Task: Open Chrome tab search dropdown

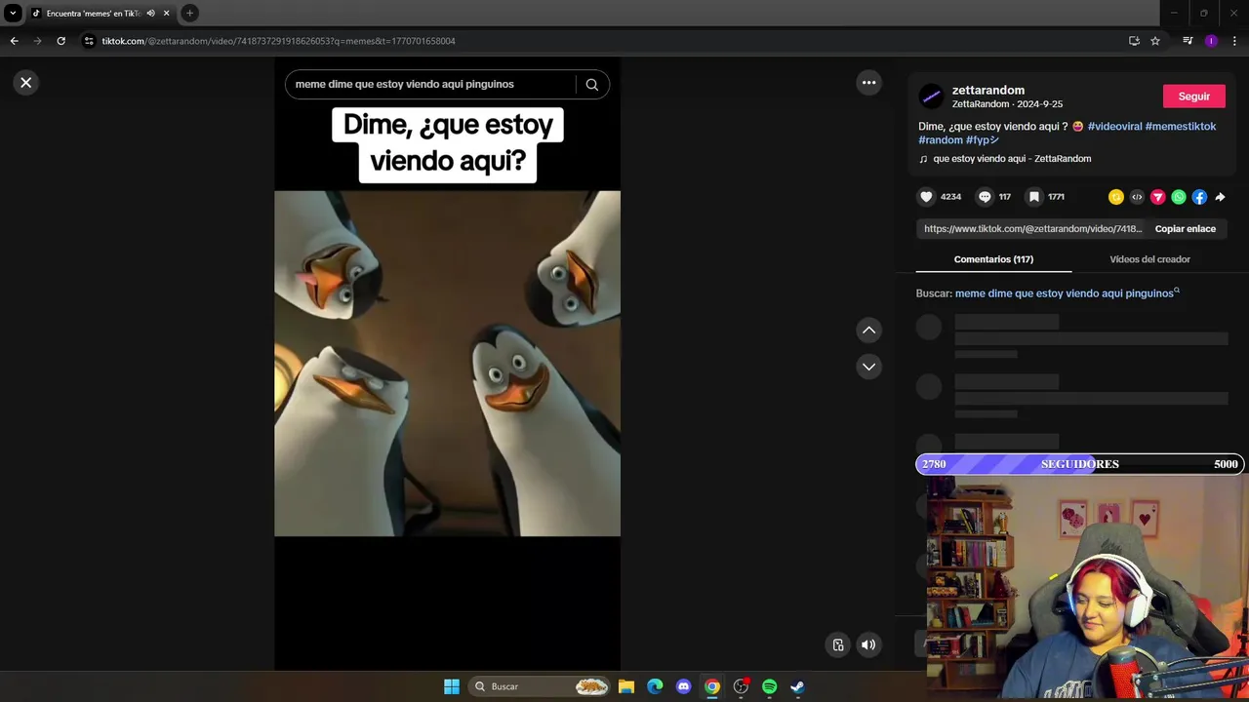Action: (13, 13)
